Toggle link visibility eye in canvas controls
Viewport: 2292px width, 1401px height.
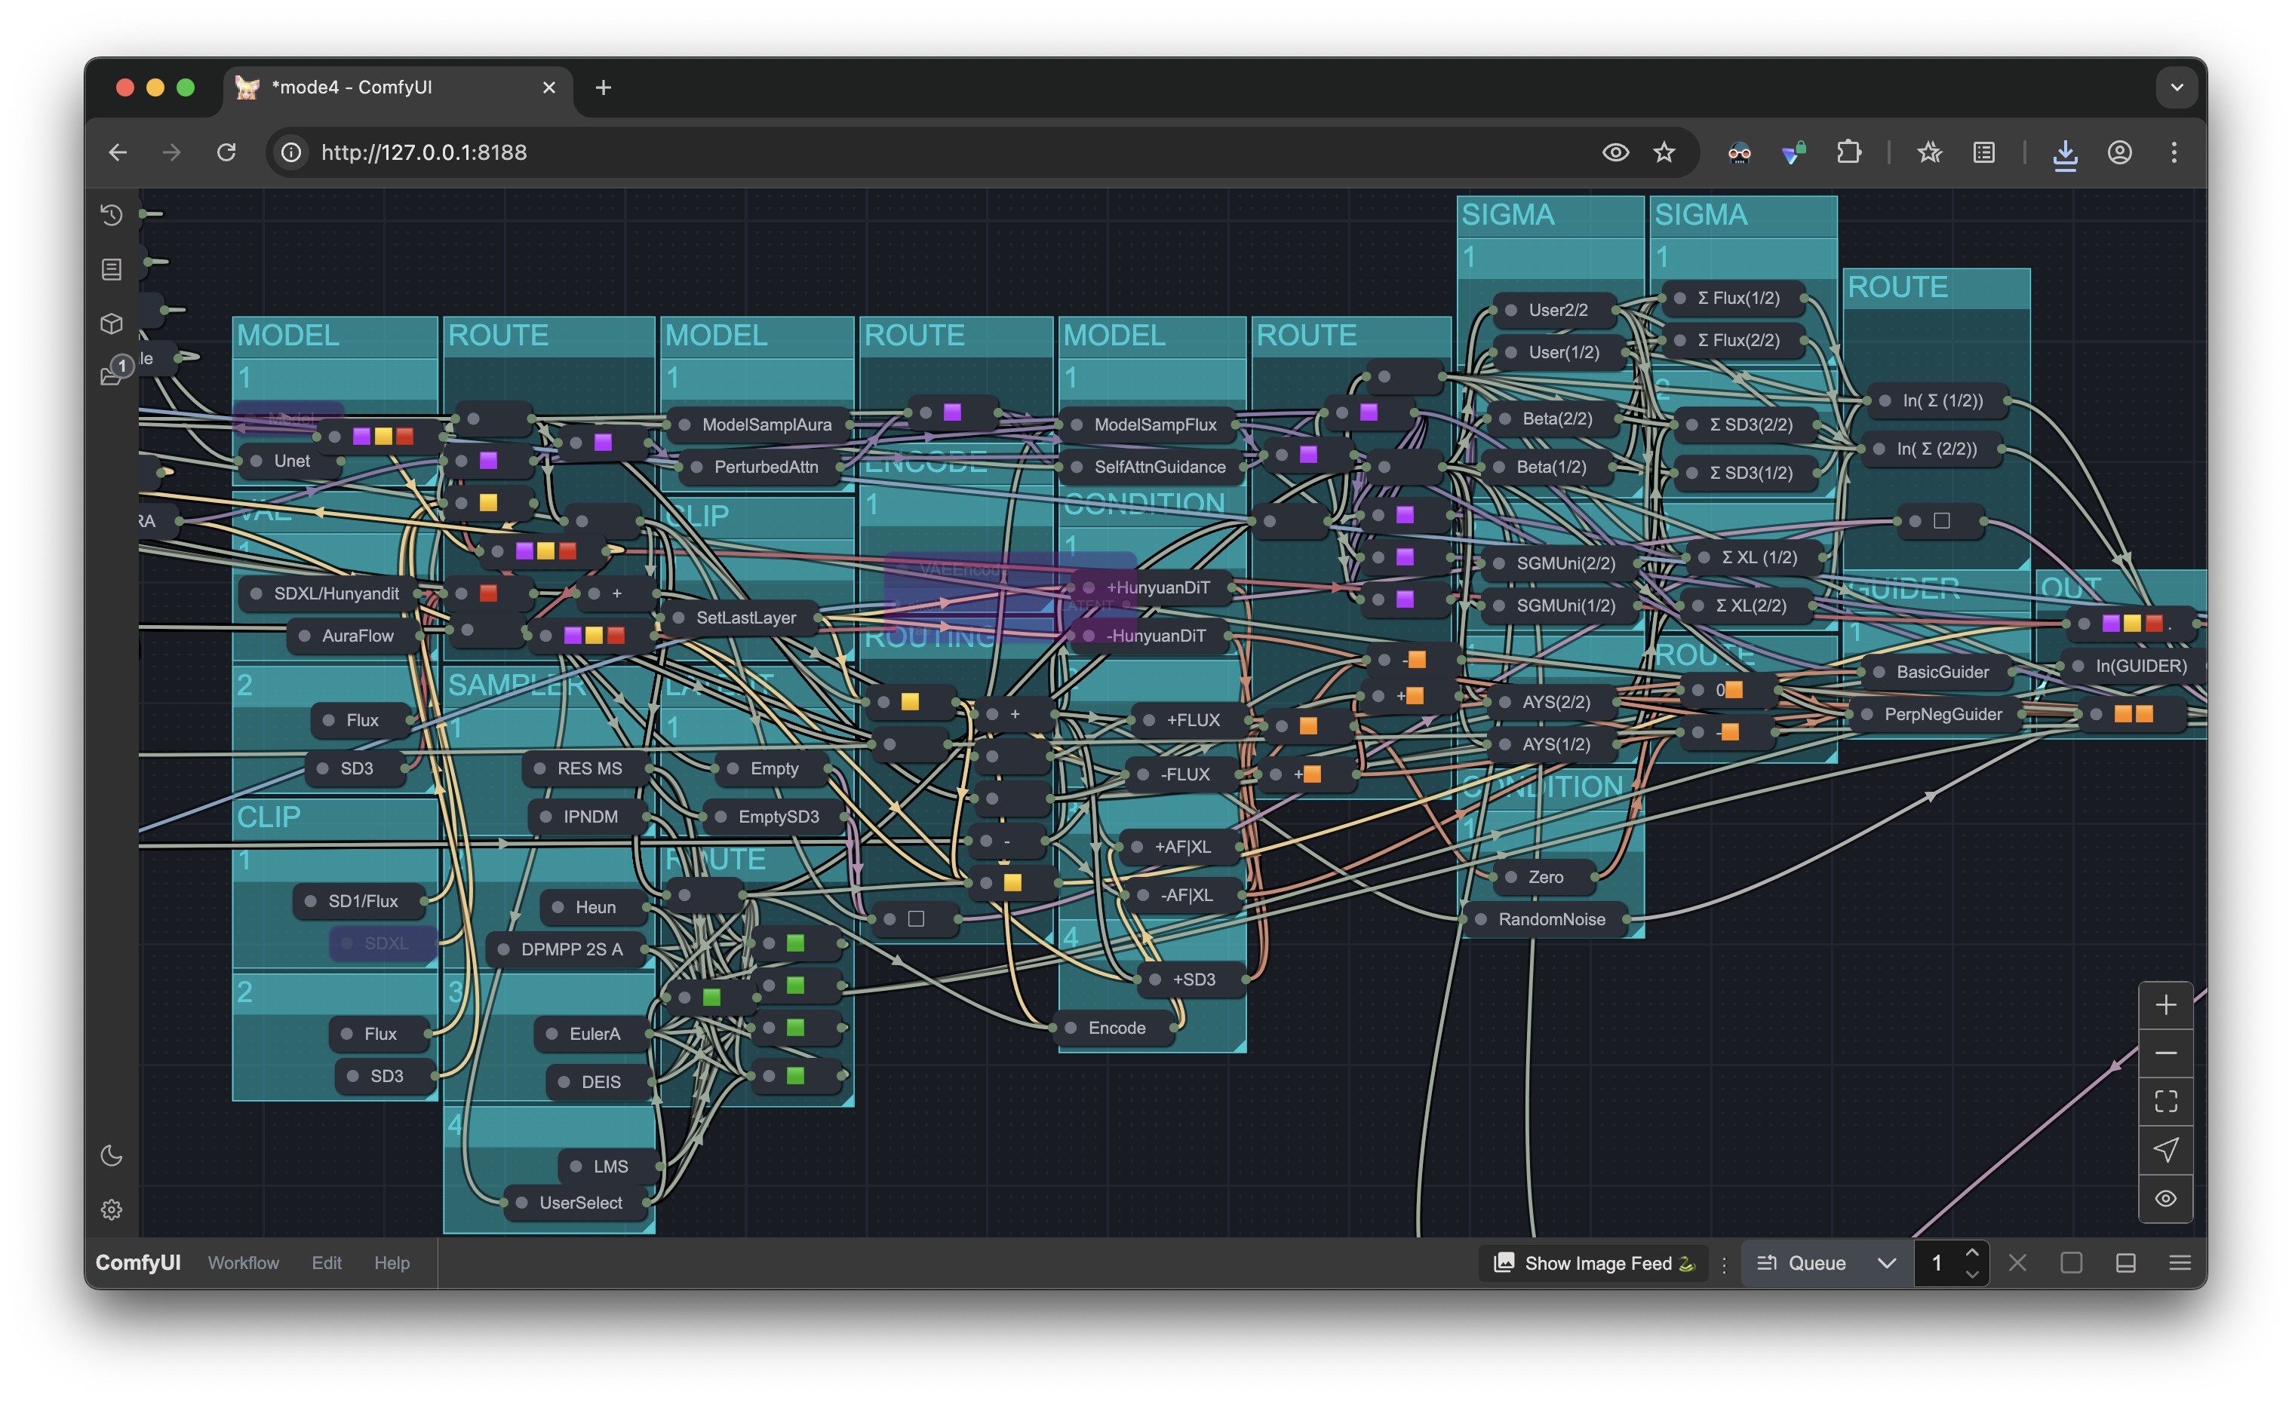(x=2165, y=1198)
